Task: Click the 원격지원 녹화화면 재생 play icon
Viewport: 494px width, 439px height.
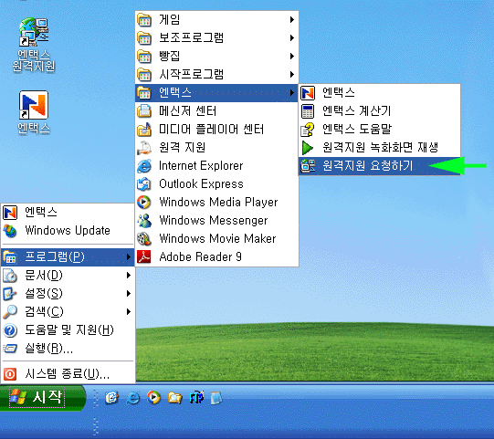Action: (308, 148)
